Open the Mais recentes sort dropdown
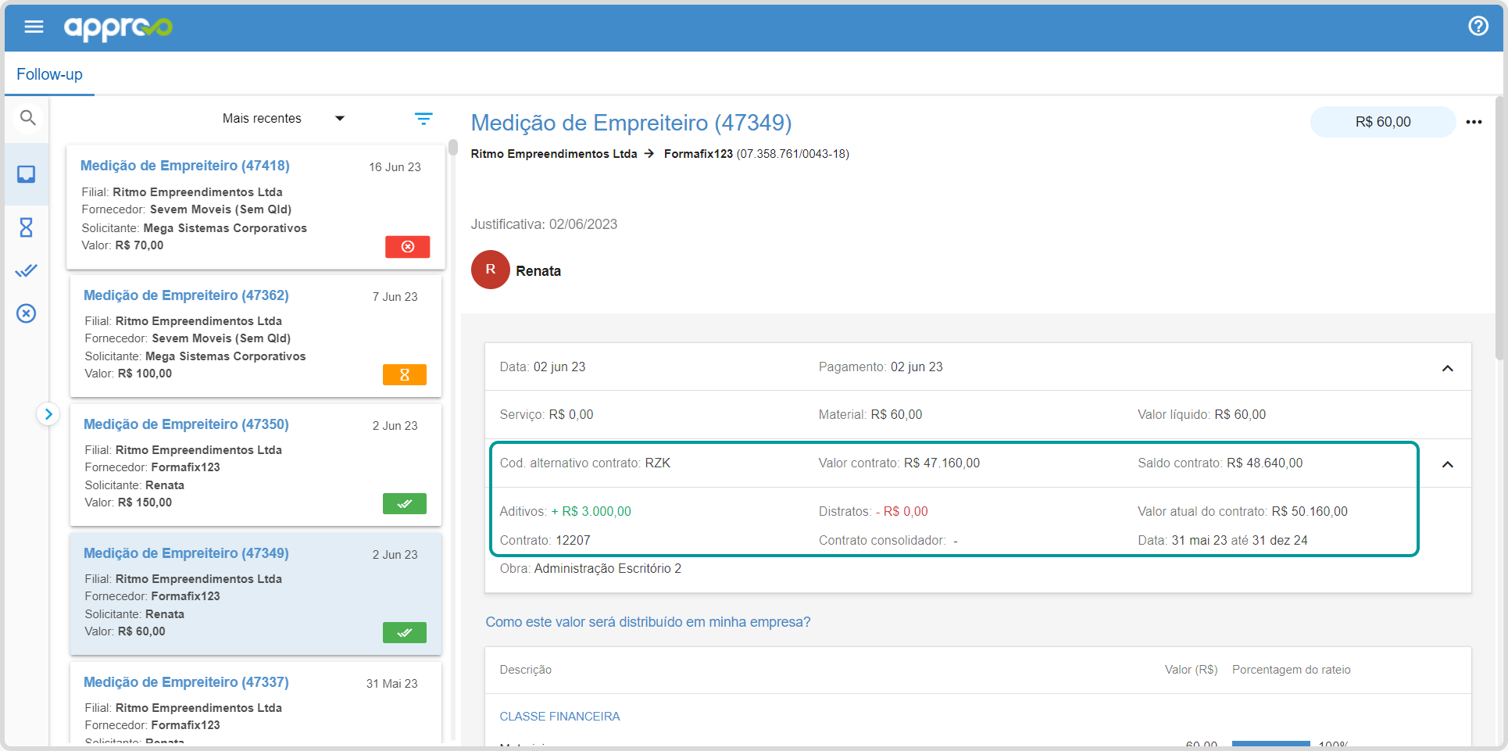1508x751 pixels. (283, 118)
